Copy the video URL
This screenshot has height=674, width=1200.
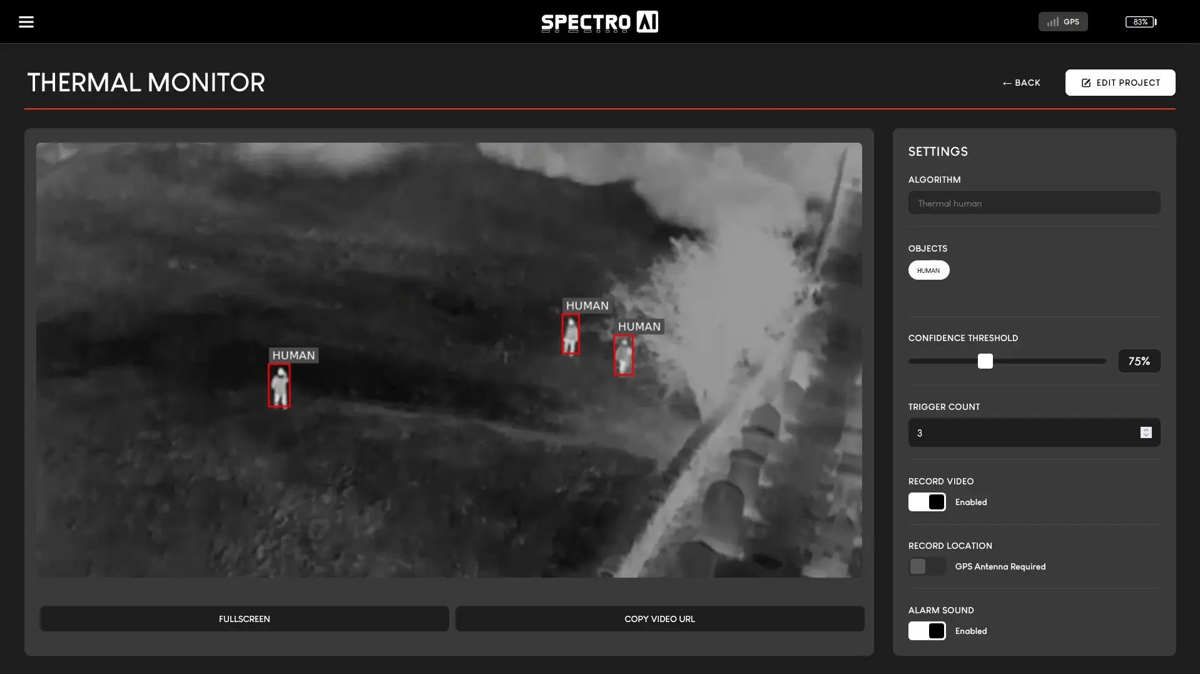pos(659,618)
